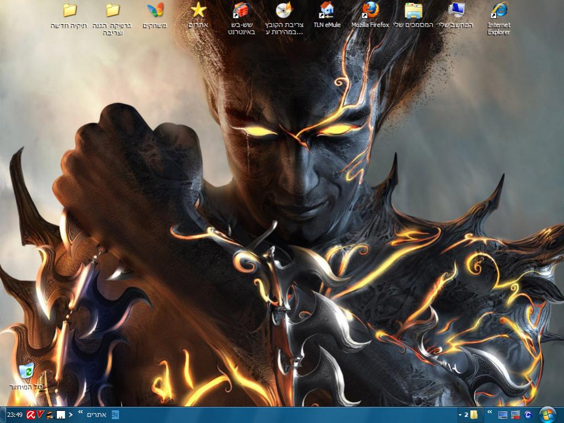564x423 pixels.
Task: Click the taskbar clock showing 23:49
Action: tap(14, 415)
